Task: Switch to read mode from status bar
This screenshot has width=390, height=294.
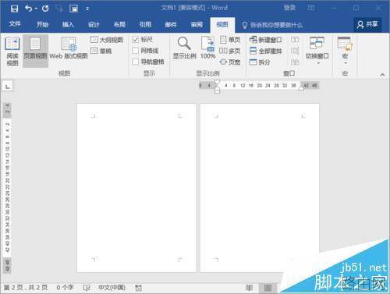Action: [249, 288]
